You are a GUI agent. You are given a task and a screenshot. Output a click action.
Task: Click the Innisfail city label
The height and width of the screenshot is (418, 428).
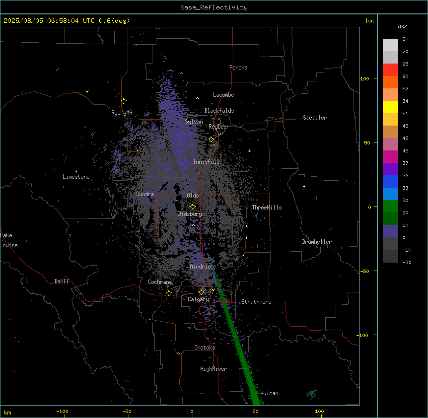tap(206, 162)
